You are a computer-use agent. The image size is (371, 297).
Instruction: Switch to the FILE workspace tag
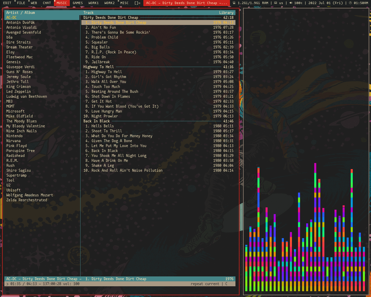pos(21,3)
